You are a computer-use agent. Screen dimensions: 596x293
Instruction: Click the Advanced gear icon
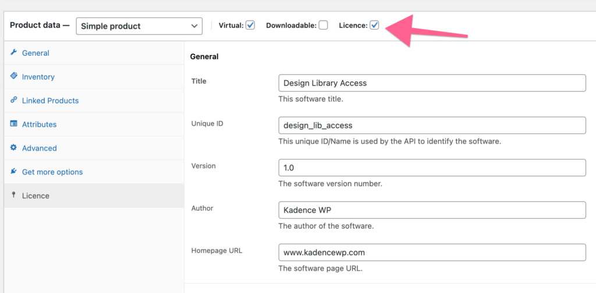click(x=13, y=148)
